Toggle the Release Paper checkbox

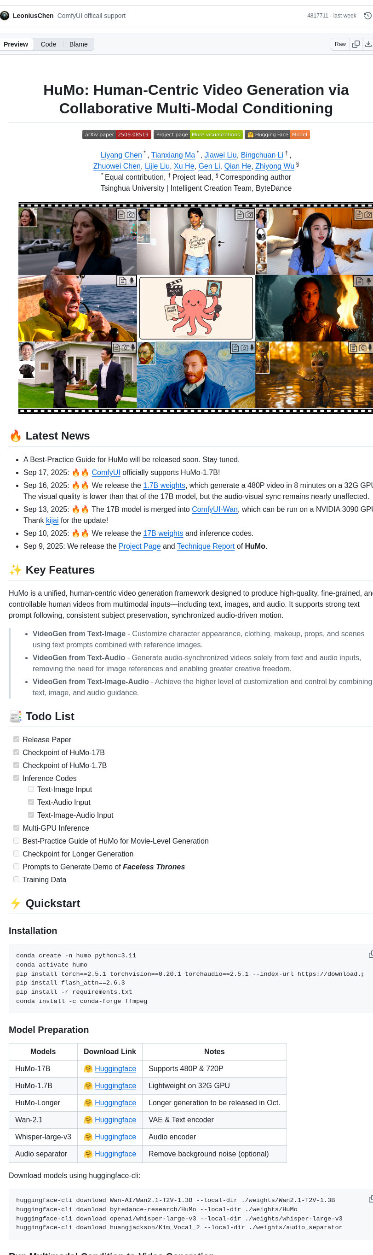point(17,739)
